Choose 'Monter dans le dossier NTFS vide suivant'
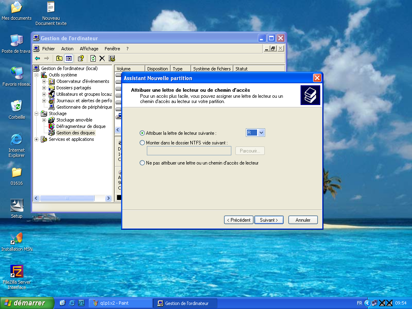 (x=142, y=142)
